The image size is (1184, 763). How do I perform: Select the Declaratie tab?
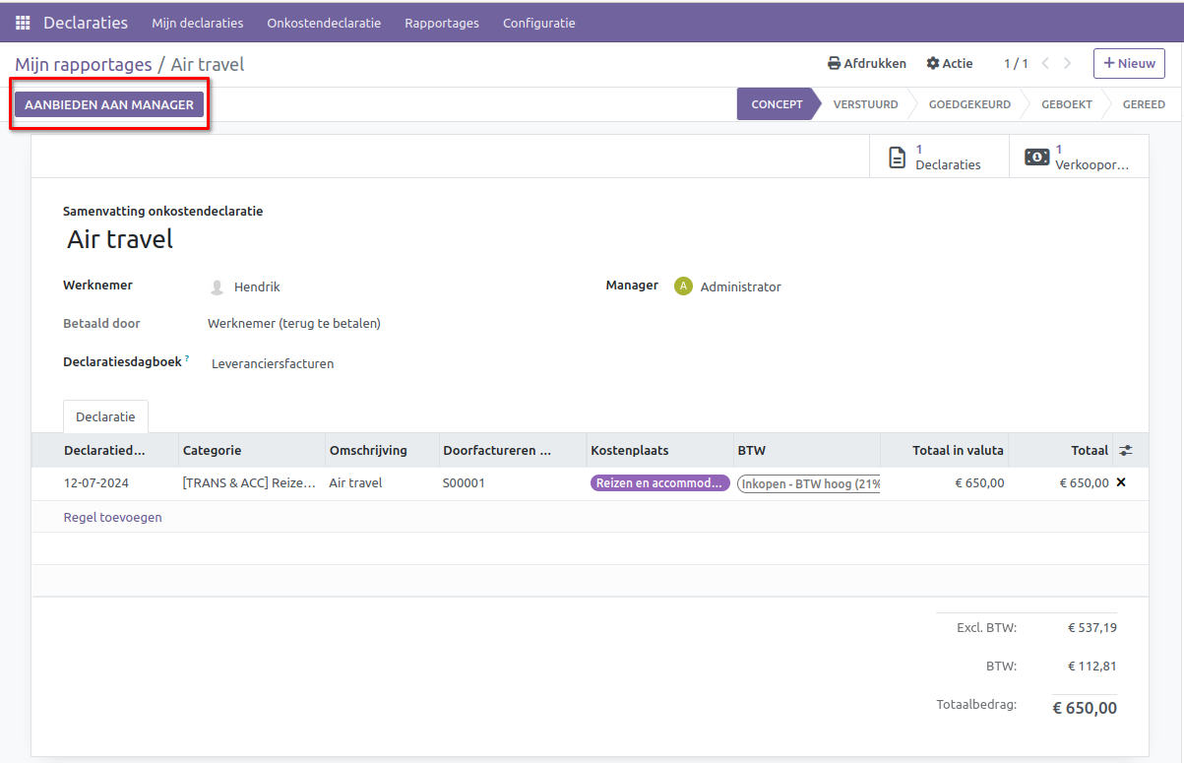pos(105,417)
